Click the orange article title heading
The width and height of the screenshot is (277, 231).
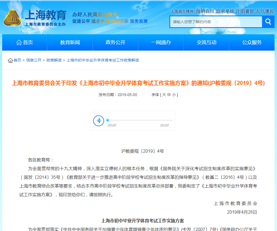coord(138,83)
